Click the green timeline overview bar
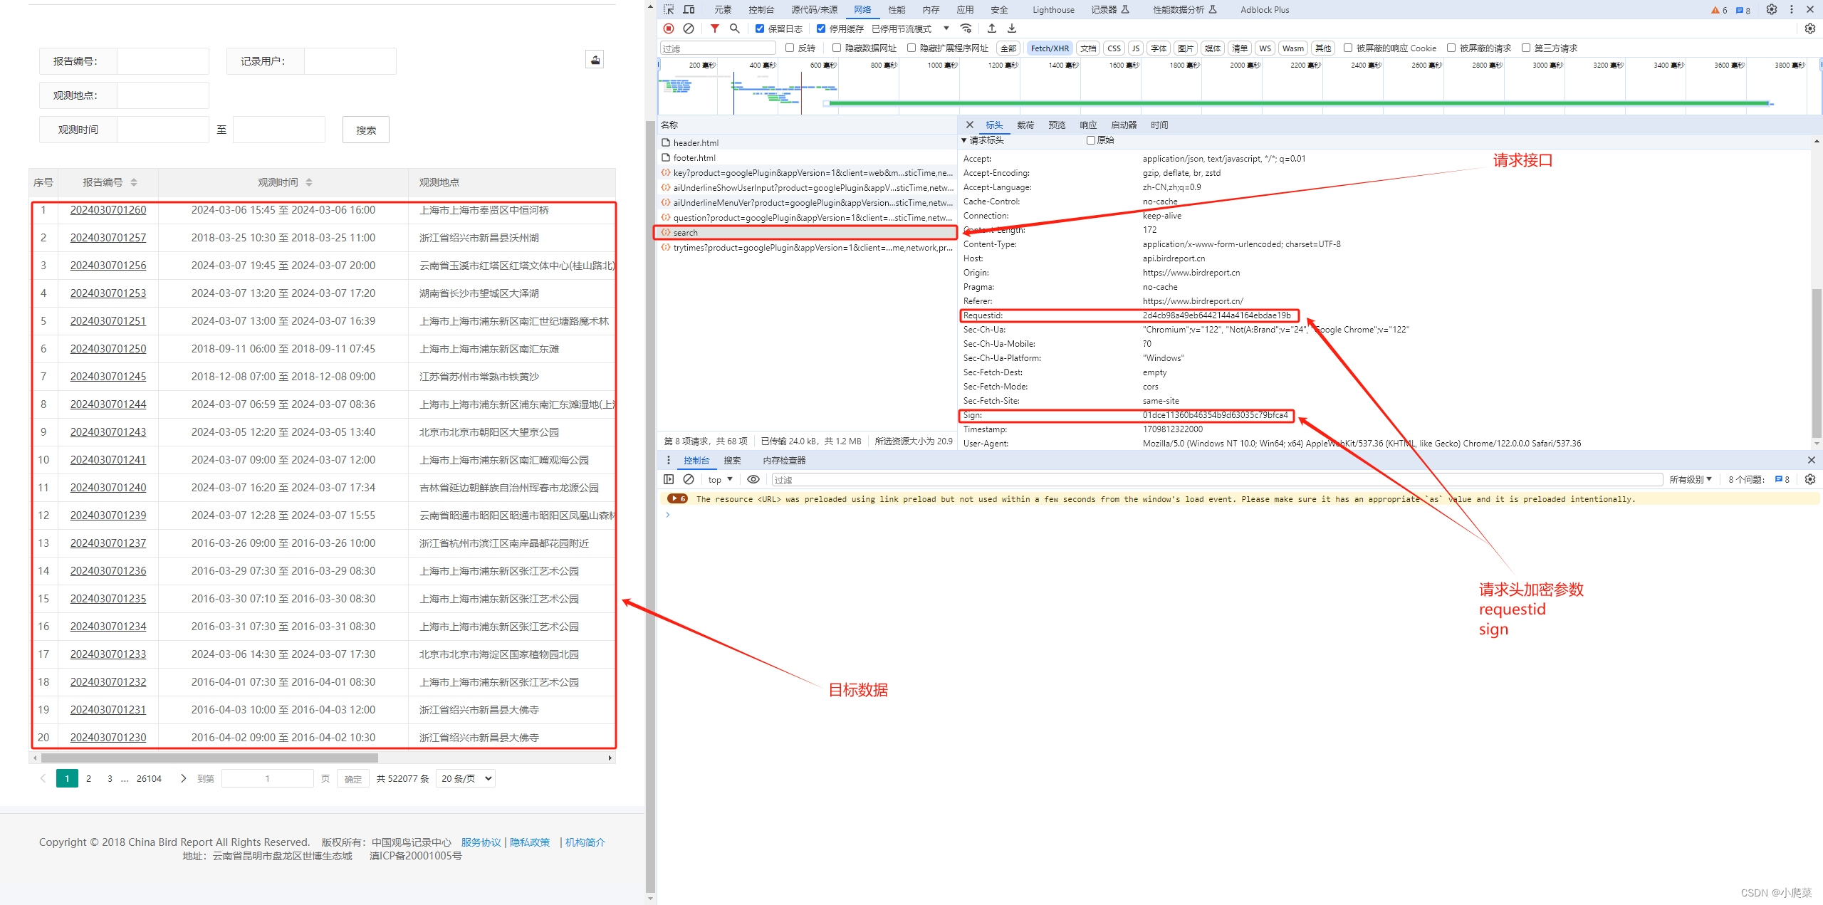1823x905 pixels. 1299,103
